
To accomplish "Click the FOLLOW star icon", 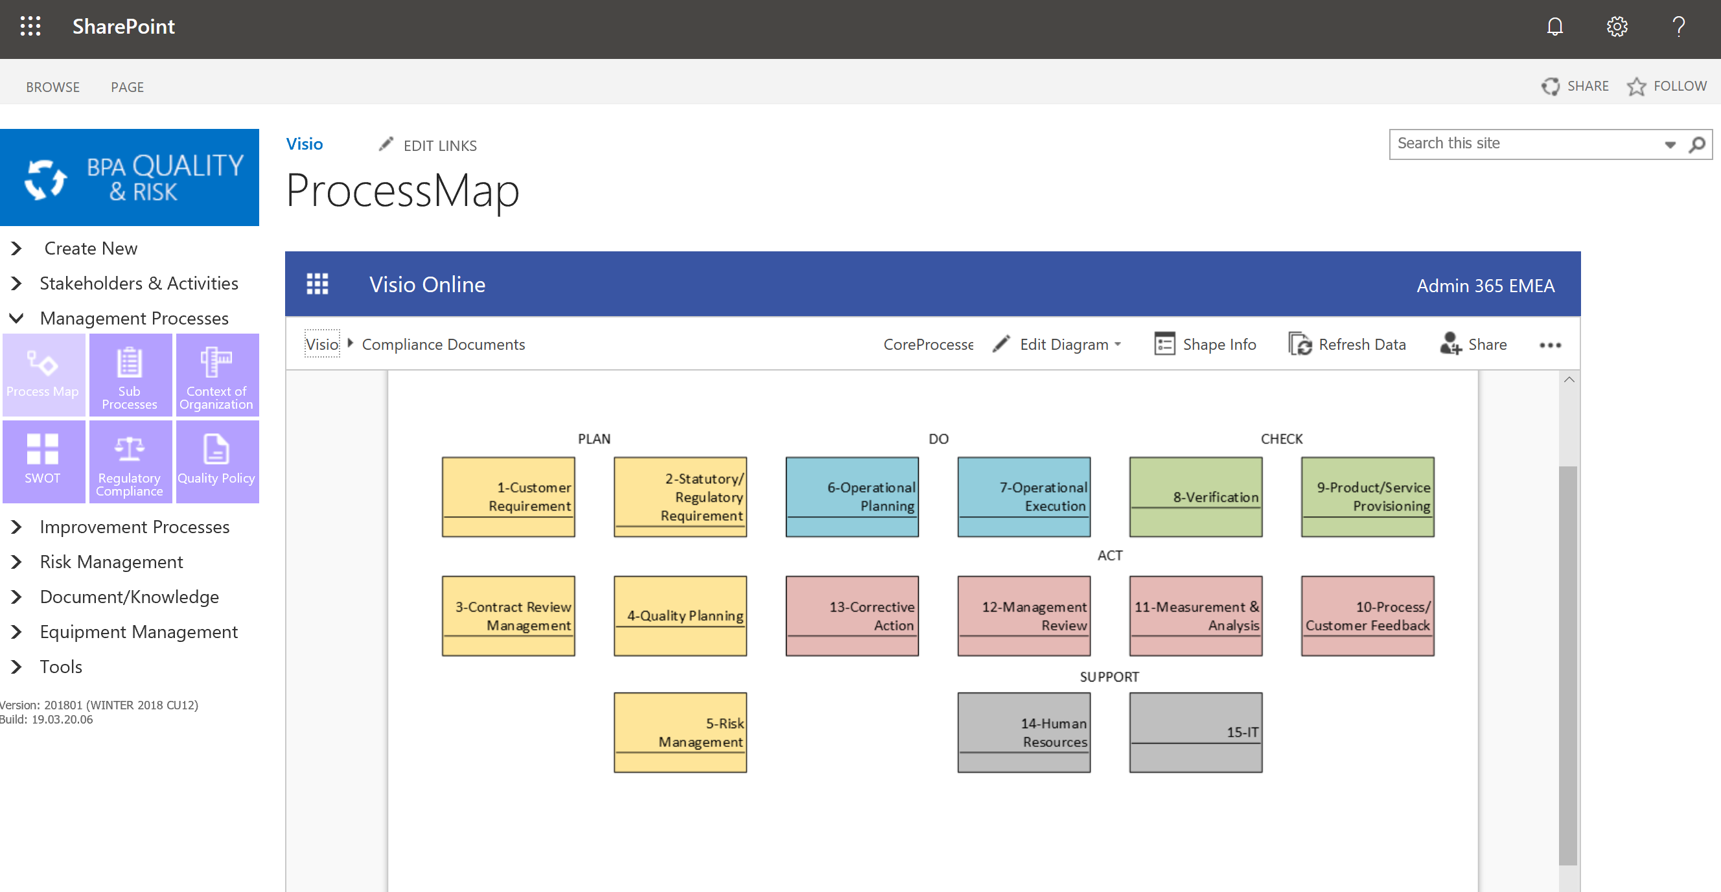I will [1636, 86].
